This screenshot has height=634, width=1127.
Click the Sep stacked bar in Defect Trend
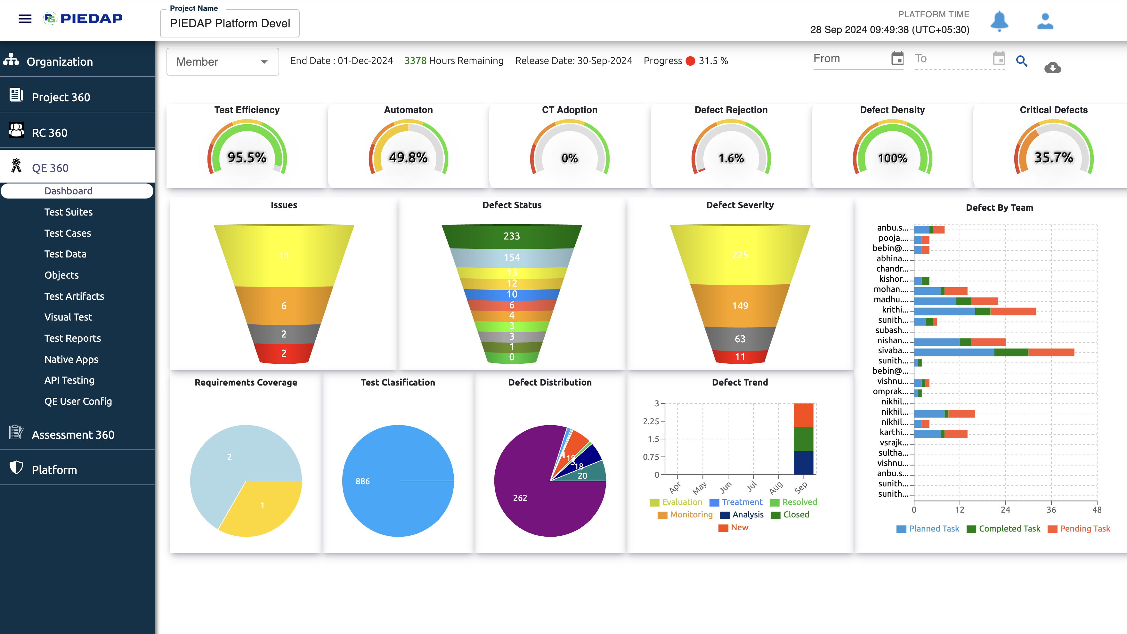pos(803,438)
